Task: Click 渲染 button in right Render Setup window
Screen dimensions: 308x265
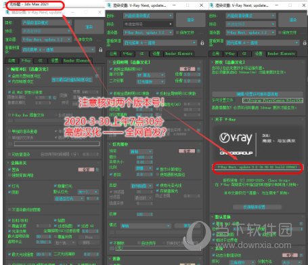Action: (293, 20)
